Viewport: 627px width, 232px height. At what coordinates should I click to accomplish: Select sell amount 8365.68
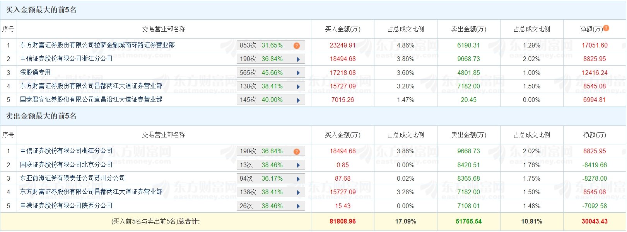pos(469,179)
